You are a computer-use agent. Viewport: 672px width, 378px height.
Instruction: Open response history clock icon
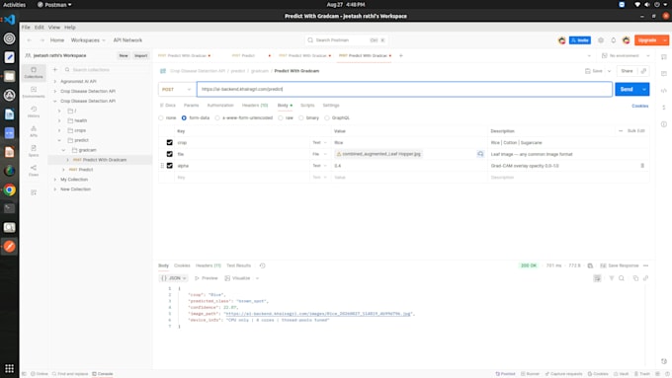pos(262,265)
